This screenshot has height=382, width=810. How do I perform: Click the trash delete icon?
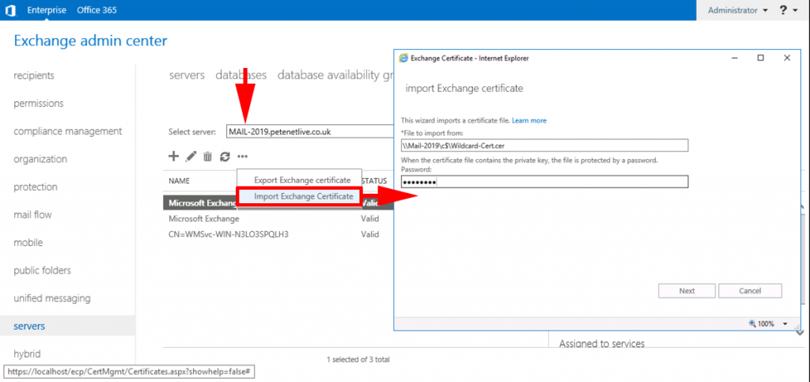coord(207,157)
